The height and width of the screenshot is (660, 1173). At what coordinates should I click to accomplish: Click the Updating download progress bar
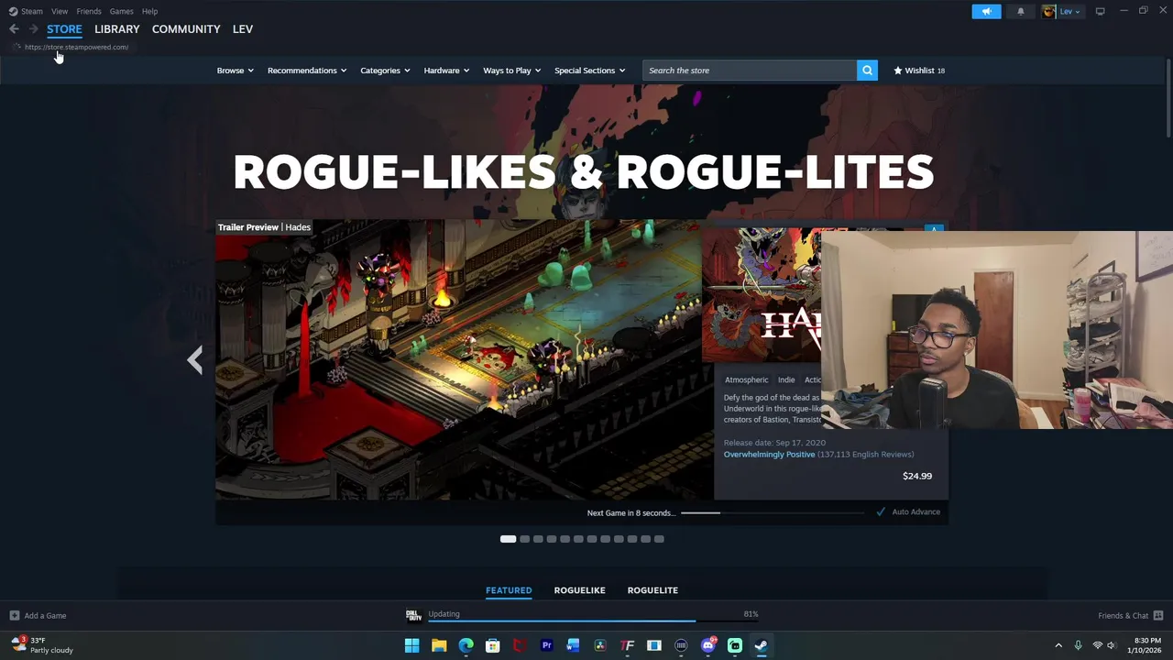click(594, 621)
